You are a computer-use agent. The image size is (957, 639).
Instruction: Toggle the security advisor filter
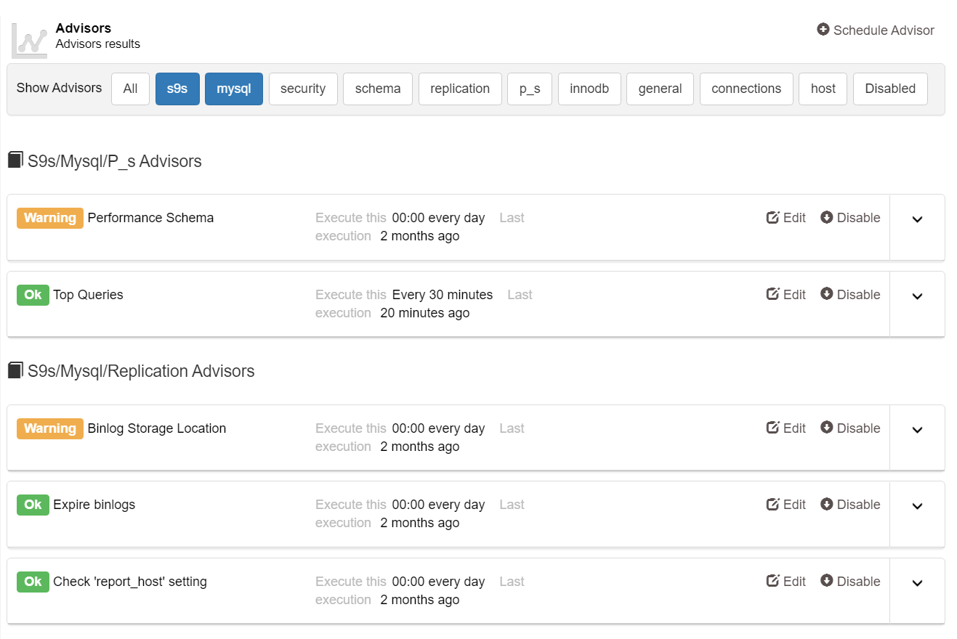click(x=303, y=89)
